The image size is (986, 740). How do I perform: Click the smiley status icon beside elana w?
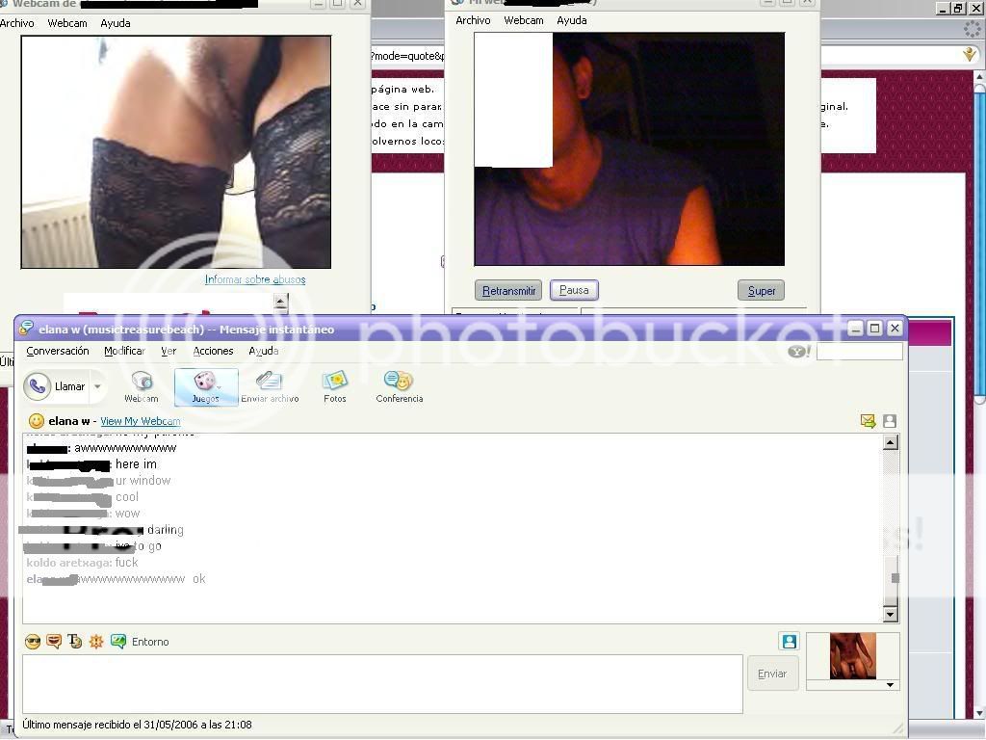37,421
